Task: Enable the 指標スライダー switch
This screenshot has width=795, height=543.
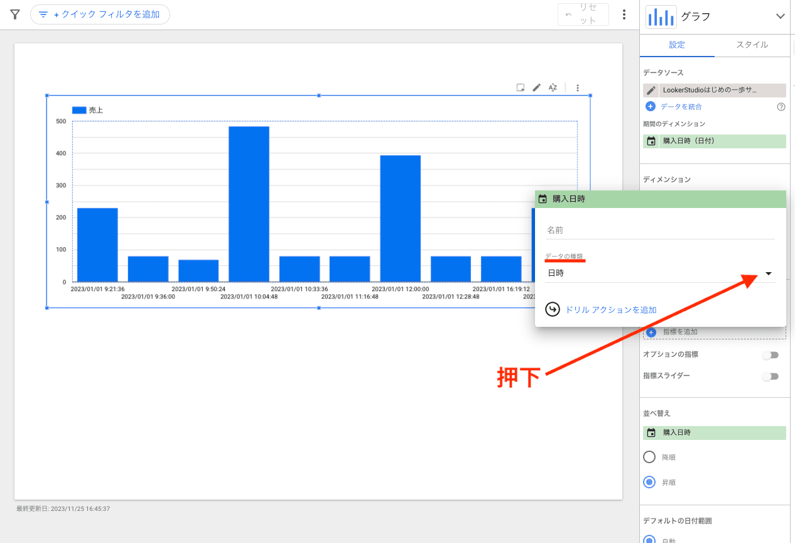Action: pos(771,376)
